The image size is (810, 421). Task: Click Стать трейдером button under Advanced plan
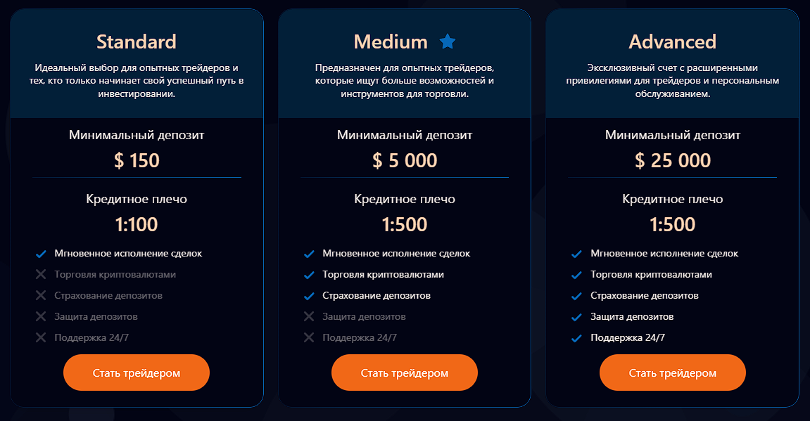672,373
